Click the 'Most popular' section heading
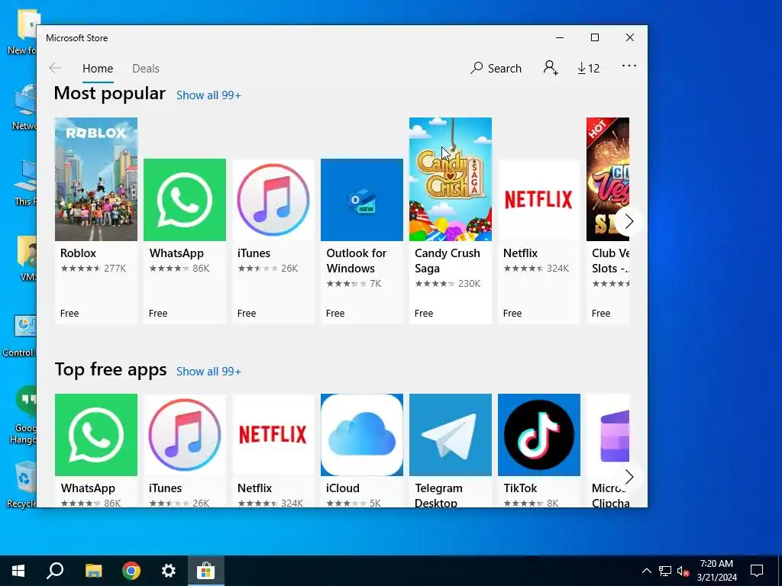The height and width of the screenshot is (586, 782). pos(110,93)
